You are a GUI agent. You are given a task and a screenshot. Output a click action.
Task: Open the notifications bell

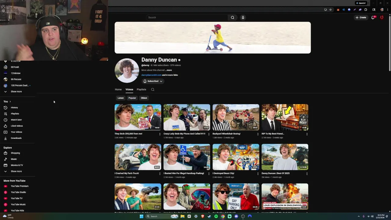tap(373, 17)
